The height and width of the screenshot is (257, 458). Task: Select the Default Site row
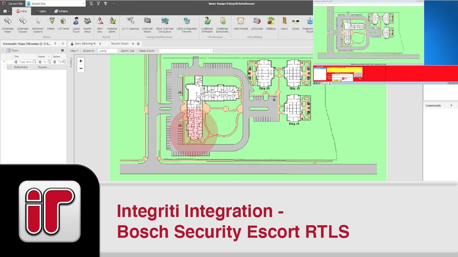(33, 67)
